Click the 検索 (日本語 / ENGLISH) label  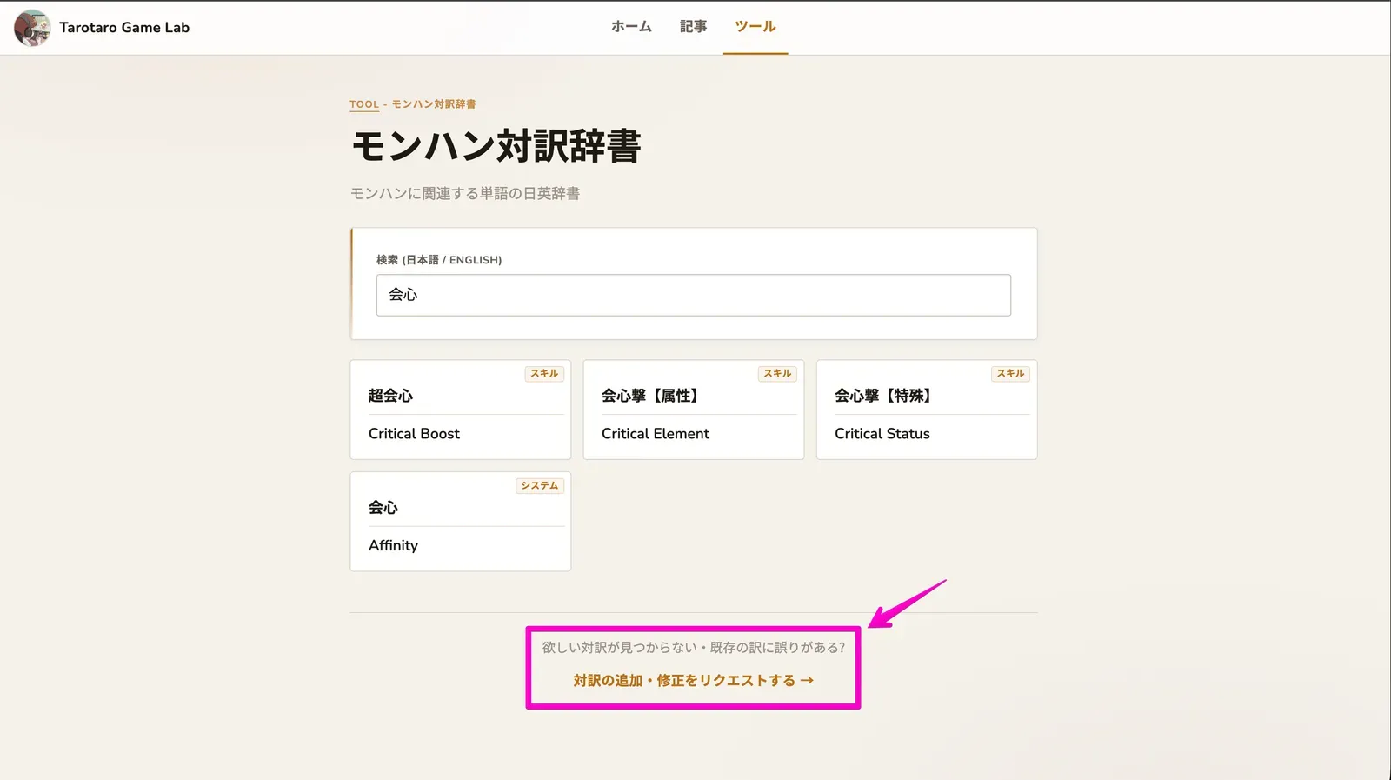pos(439,260)
